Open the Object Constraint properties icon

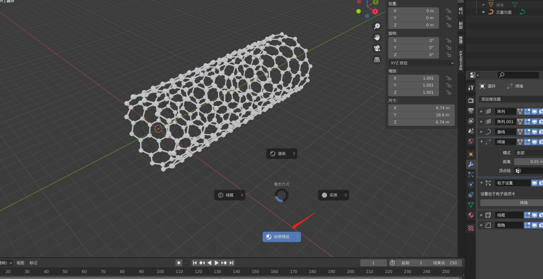(471, 195)
